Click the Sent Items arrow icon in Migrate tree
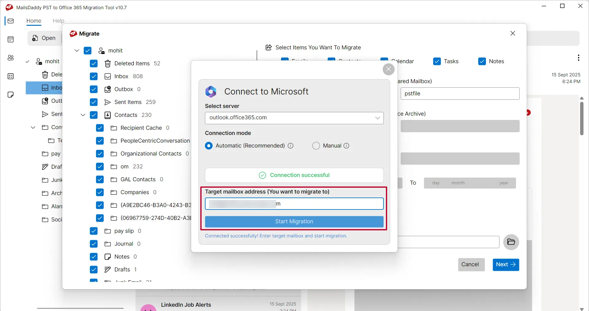 tap(108, 102)
